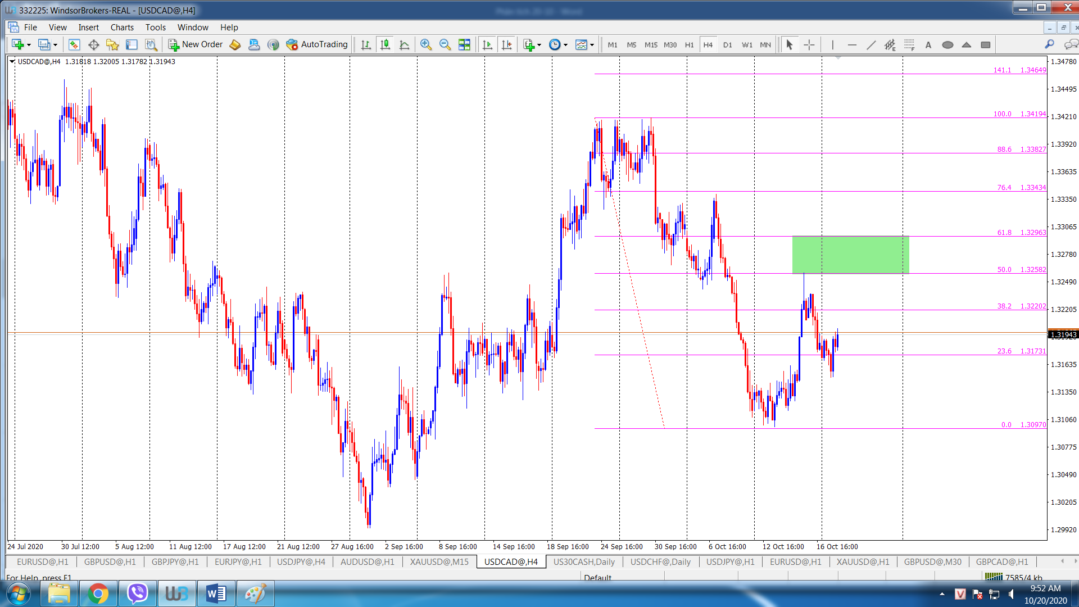This screenshot has width=1079, height=607.
Task: Select the Trendline tool
Action: point(871,44)
